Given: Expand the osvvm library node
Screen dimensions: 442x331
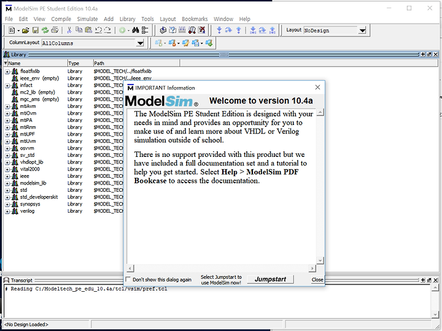Looking at the screenshot, I should [7, 148].
